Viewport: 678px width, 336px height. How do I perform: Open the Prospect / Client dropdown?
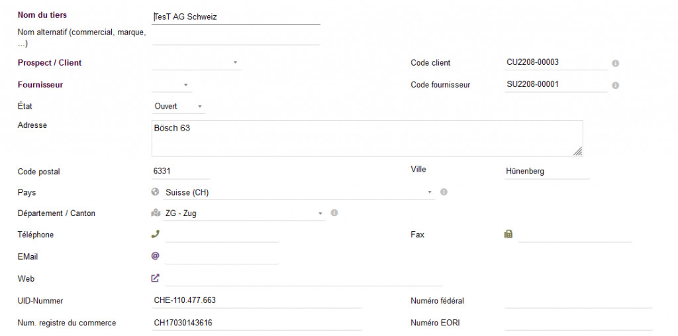point(196,63)
